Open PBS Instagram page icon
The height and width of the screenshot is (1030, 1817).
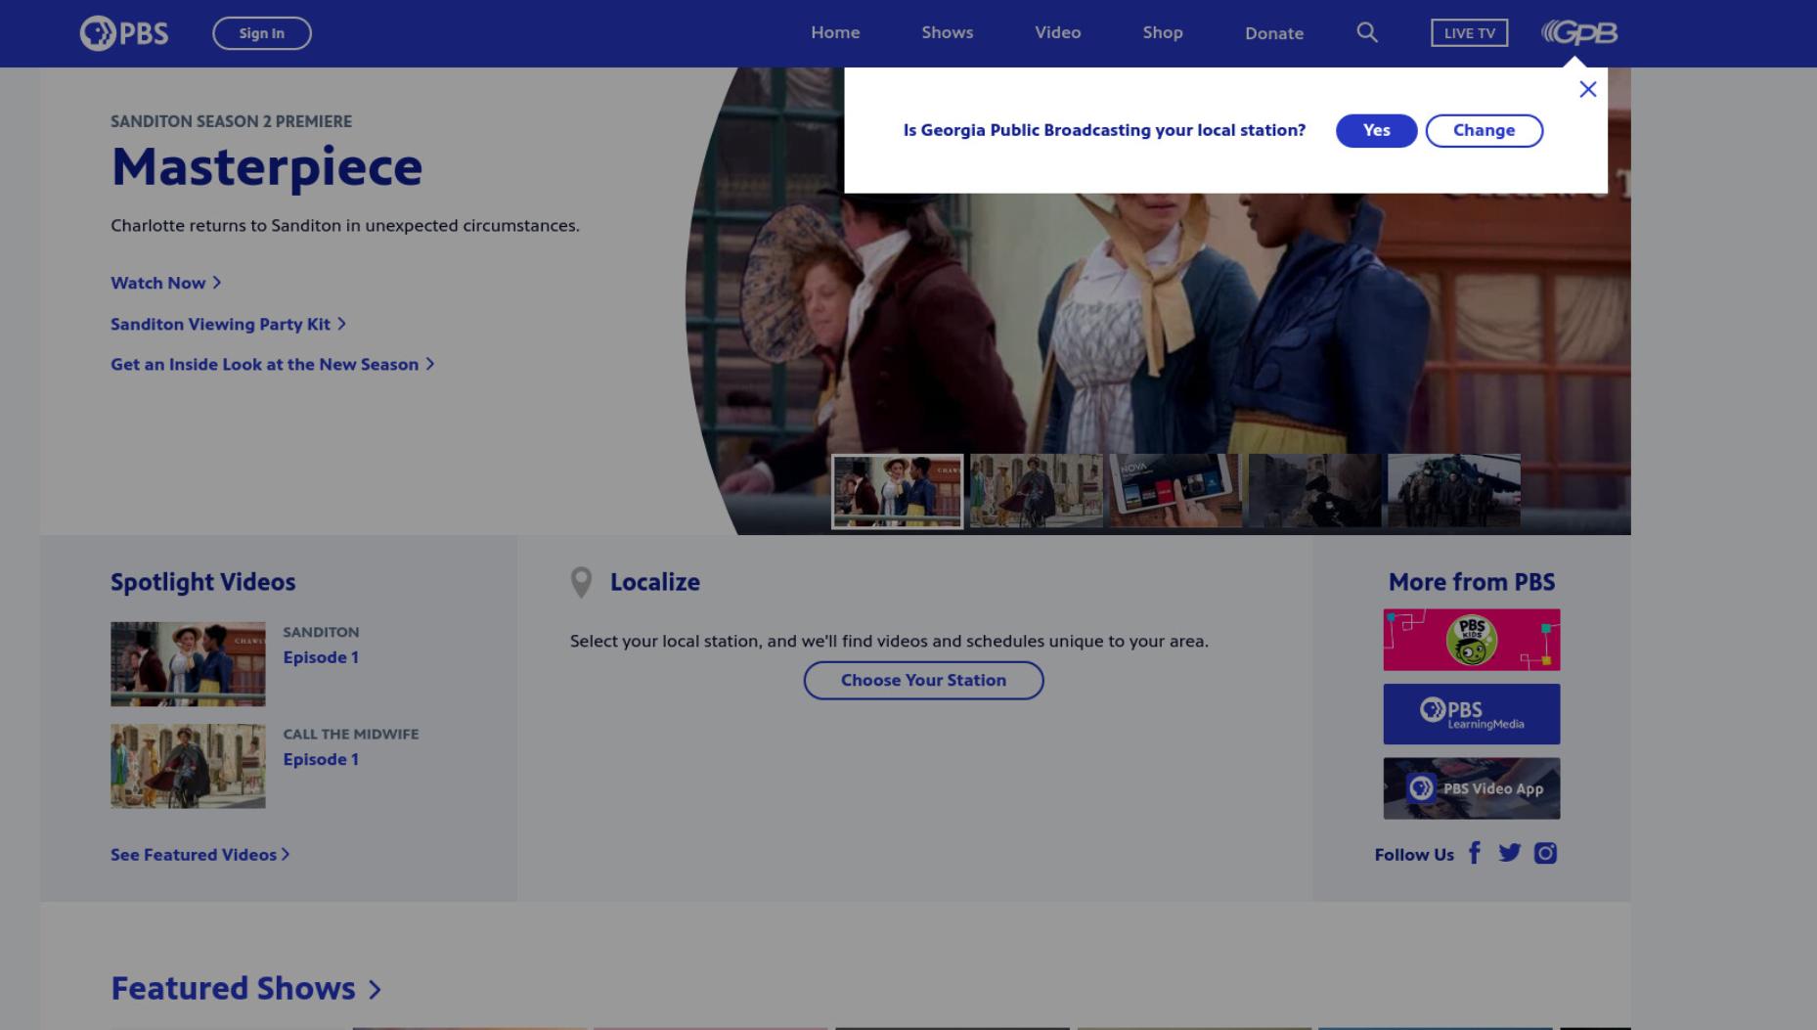point(1545,853)
